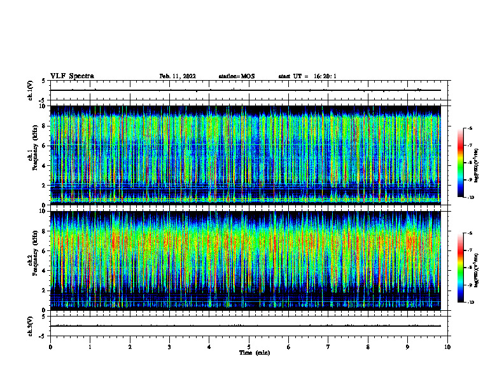This screenshot has width=504, height=389.
Task: Click the ch.2 spectrogram color scale bar
Action: coord(461,268)
